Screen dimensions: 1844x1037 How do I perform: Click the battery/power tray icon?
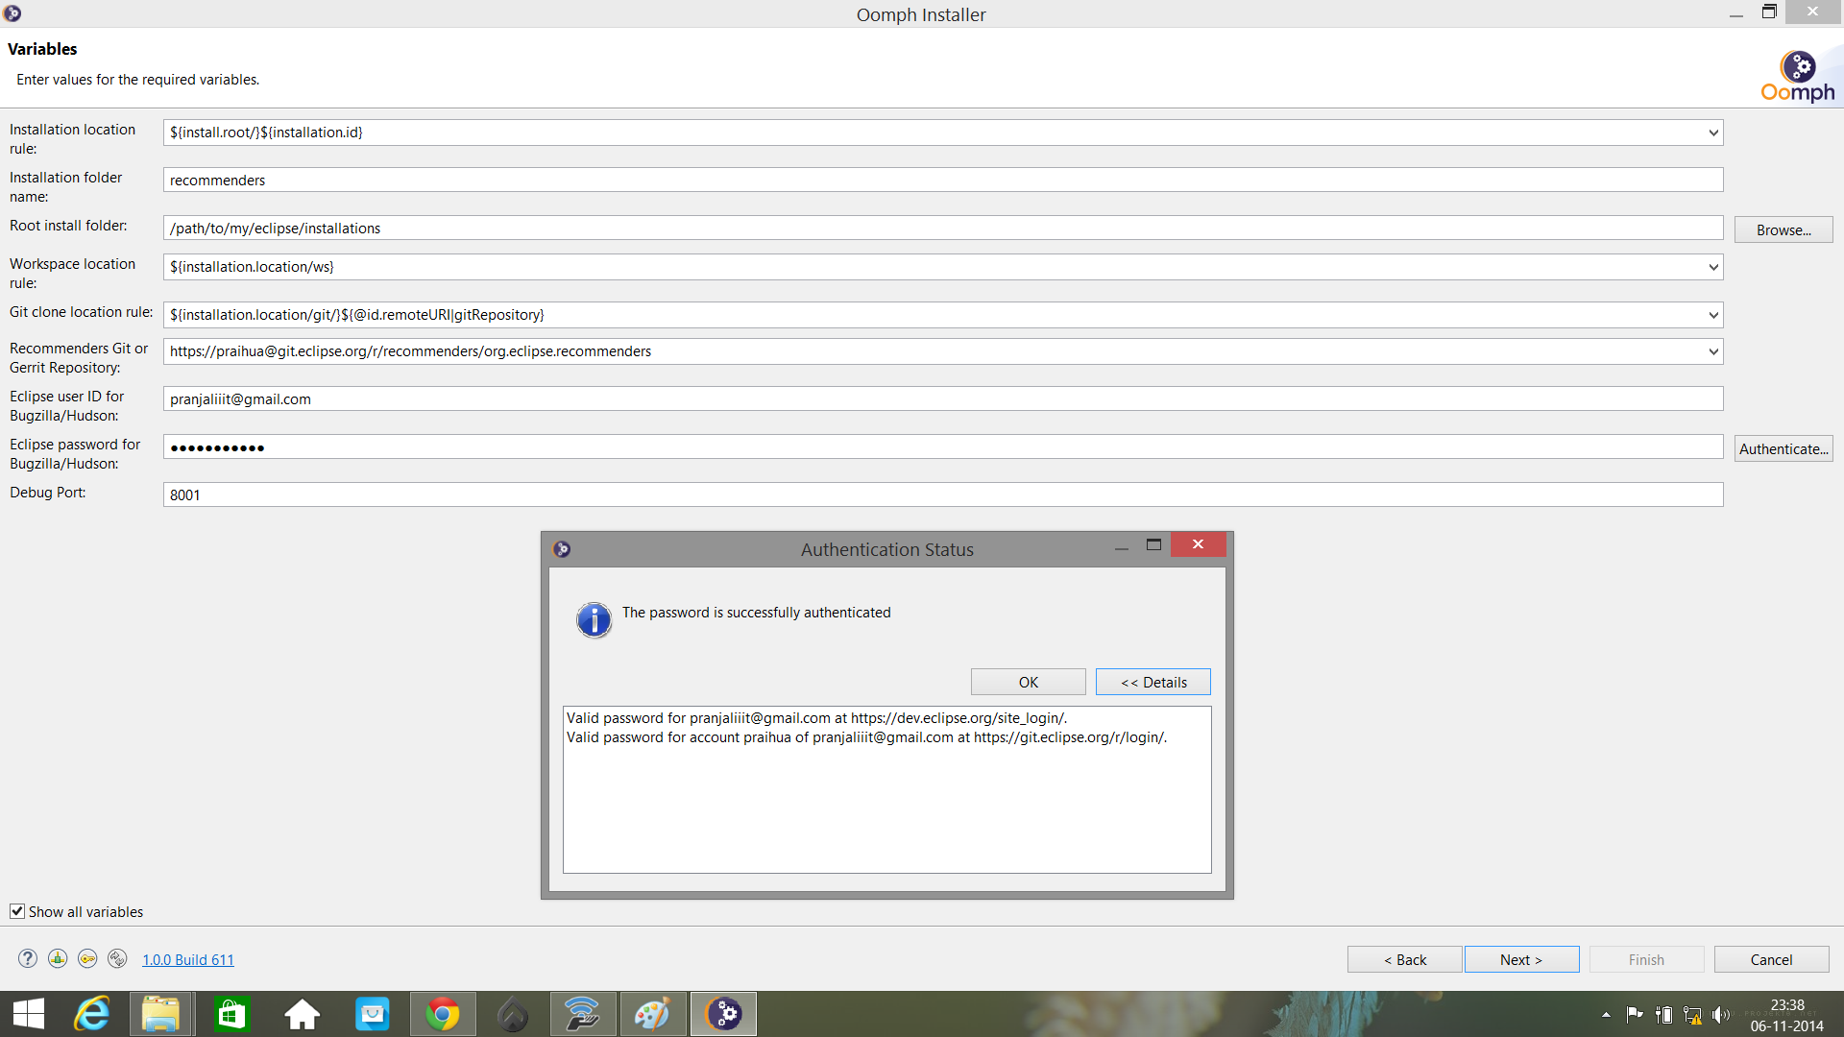pos(1663,1015)
